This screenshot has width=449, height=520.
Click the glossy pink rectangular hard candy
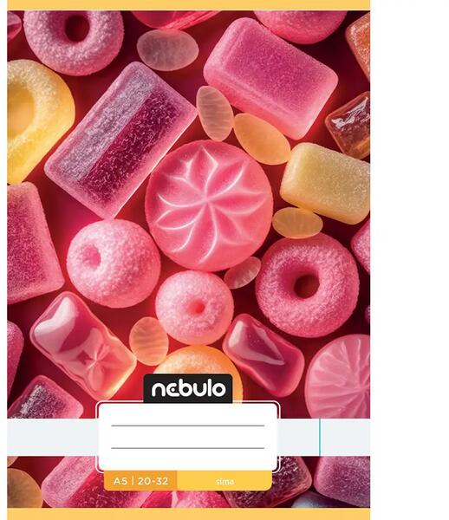click(83, 345)
